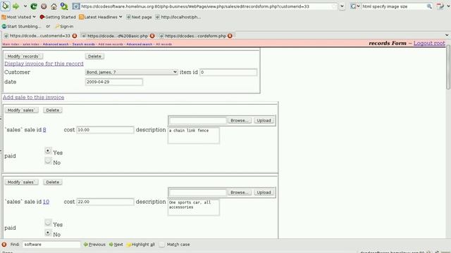The width and height of the screenshot is (451, 253).
Task: Open the Add new records nav link
Action: [111, 44]
